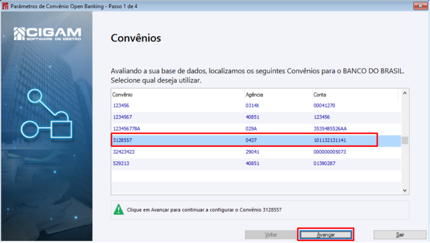The image size is (430, 243).
Task: Click the disabled Voltar button
Action: (x=271, y=235)
